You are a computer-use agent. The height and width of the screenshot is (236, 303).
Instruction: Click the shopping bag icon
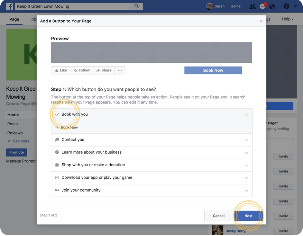(x=57, y=165)
